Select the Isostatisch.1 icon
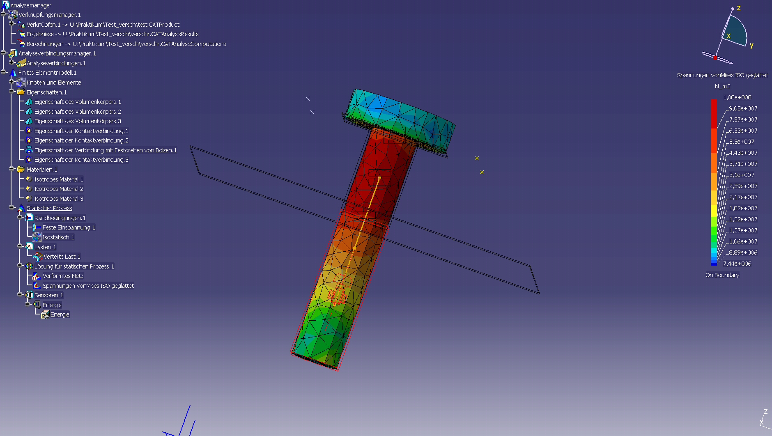Image resolution: width=772 pixels, height=436 pixels. click(37, 237)
